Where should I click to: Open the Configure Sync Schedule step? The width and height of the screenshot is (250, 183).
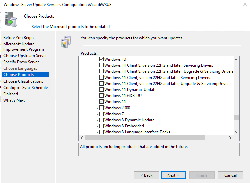pyautogui.click(x=26, y=88)
